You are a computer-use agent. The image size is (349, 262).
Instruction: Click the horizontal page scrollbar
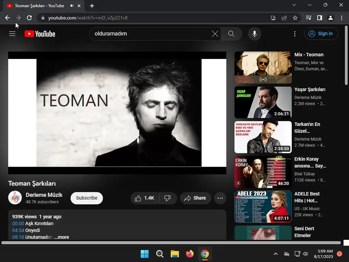[x=171, y=243]
